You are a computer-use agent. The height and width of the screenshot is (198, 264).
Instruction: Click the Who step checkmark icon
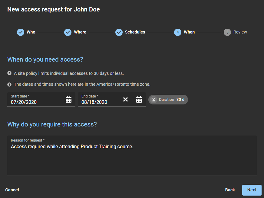click(21, 32)
